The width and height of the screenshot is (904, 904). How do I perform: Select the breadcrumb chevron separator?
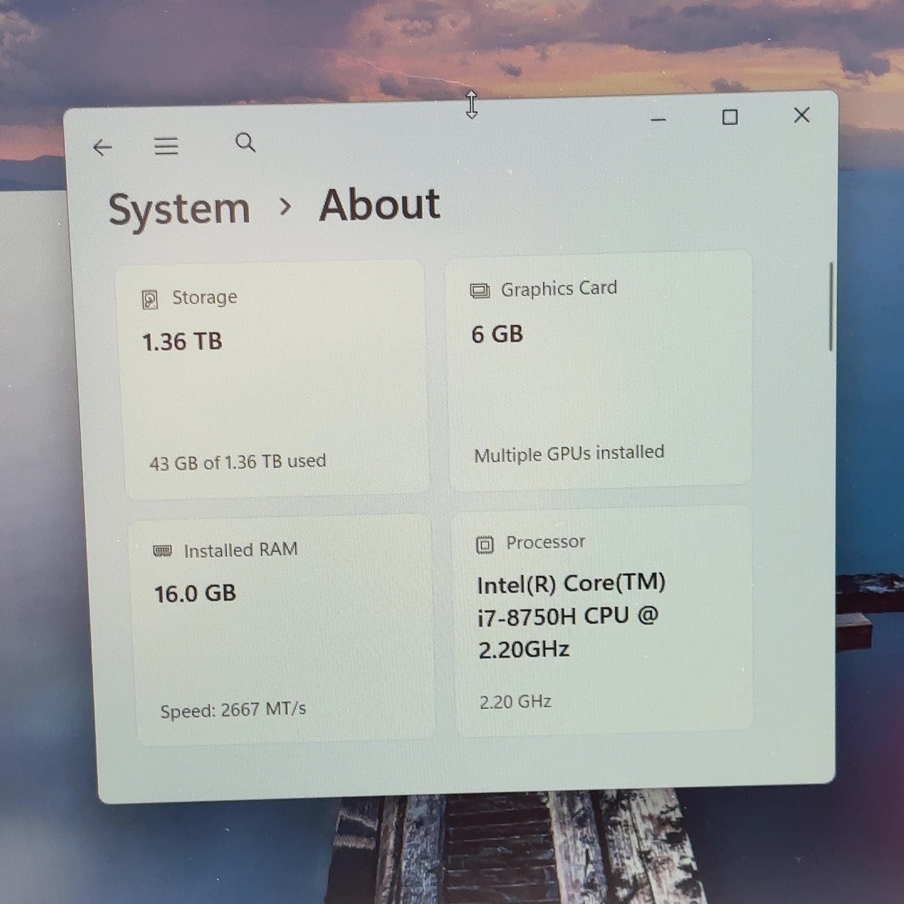[285, 206]
